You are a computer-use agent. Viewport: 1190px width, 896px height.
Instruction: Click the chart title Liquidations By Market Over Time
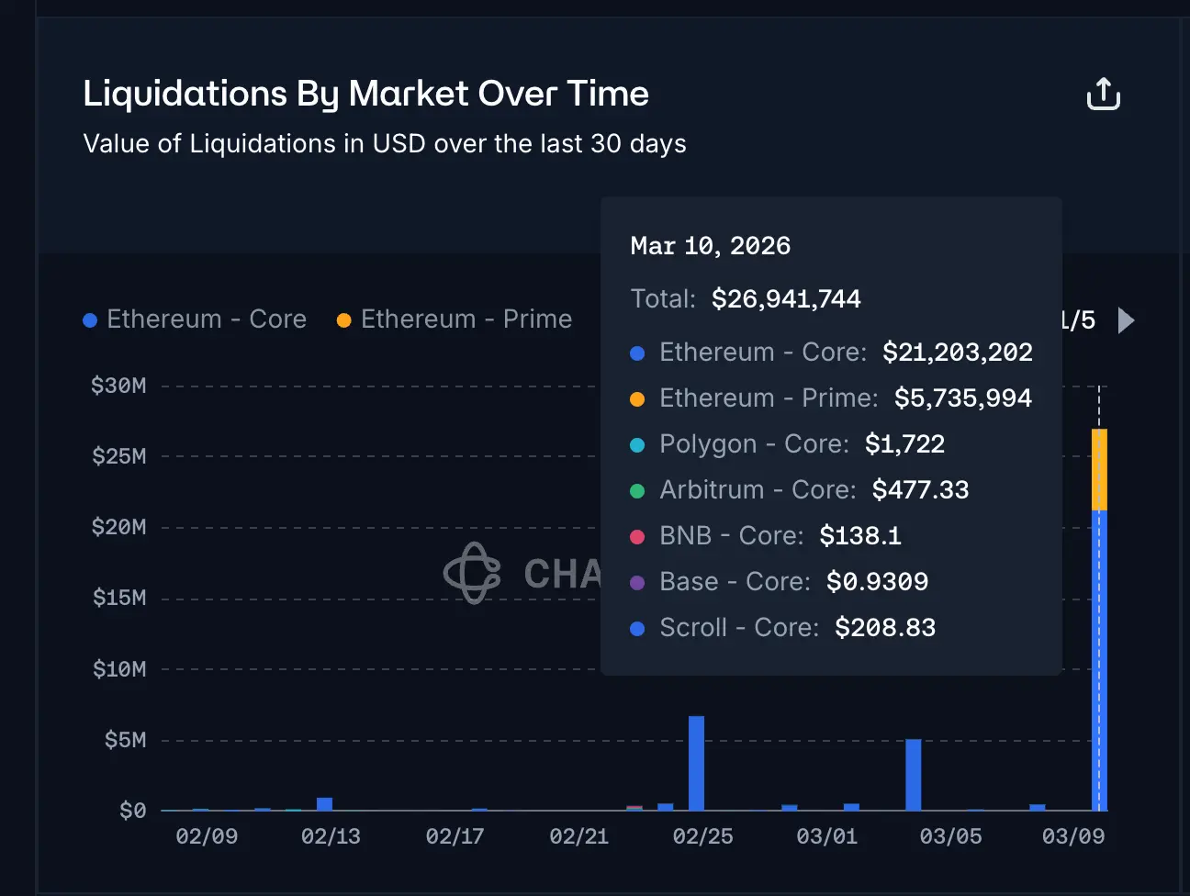pyautogui.click(x=365, y=94)
